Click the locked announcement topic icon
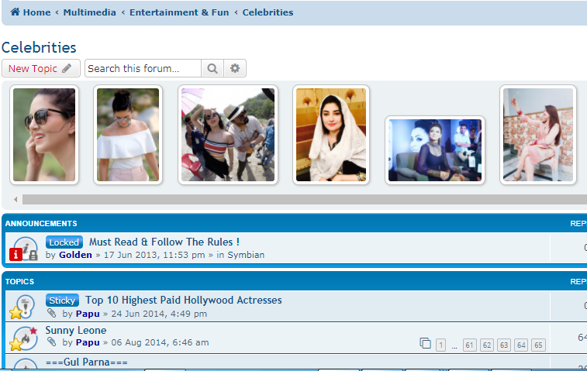This screenshot has height=371, width=587. (24, 249)
